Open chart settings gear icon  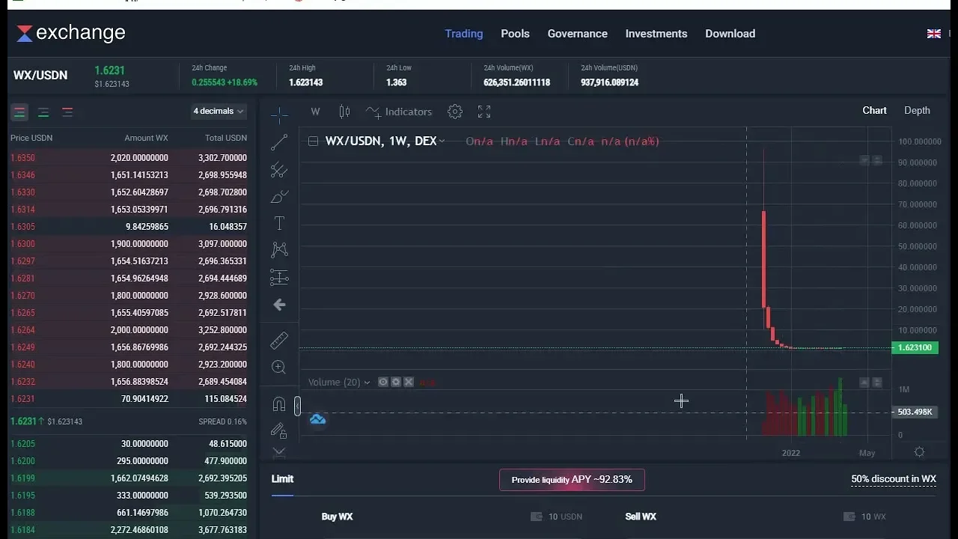pyautogui.click(x=455, y=112)
